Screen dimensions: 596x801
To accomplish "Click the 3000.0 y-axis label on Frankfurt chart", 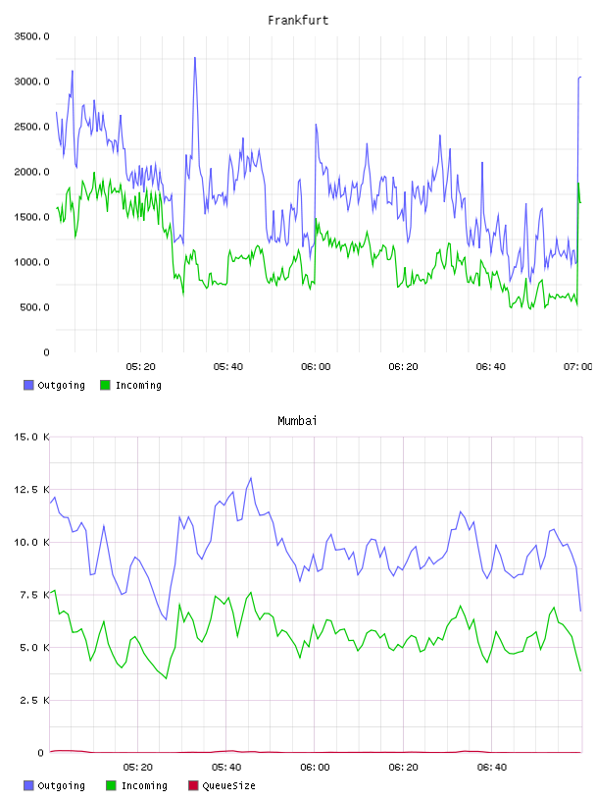I will click(31, 81).
